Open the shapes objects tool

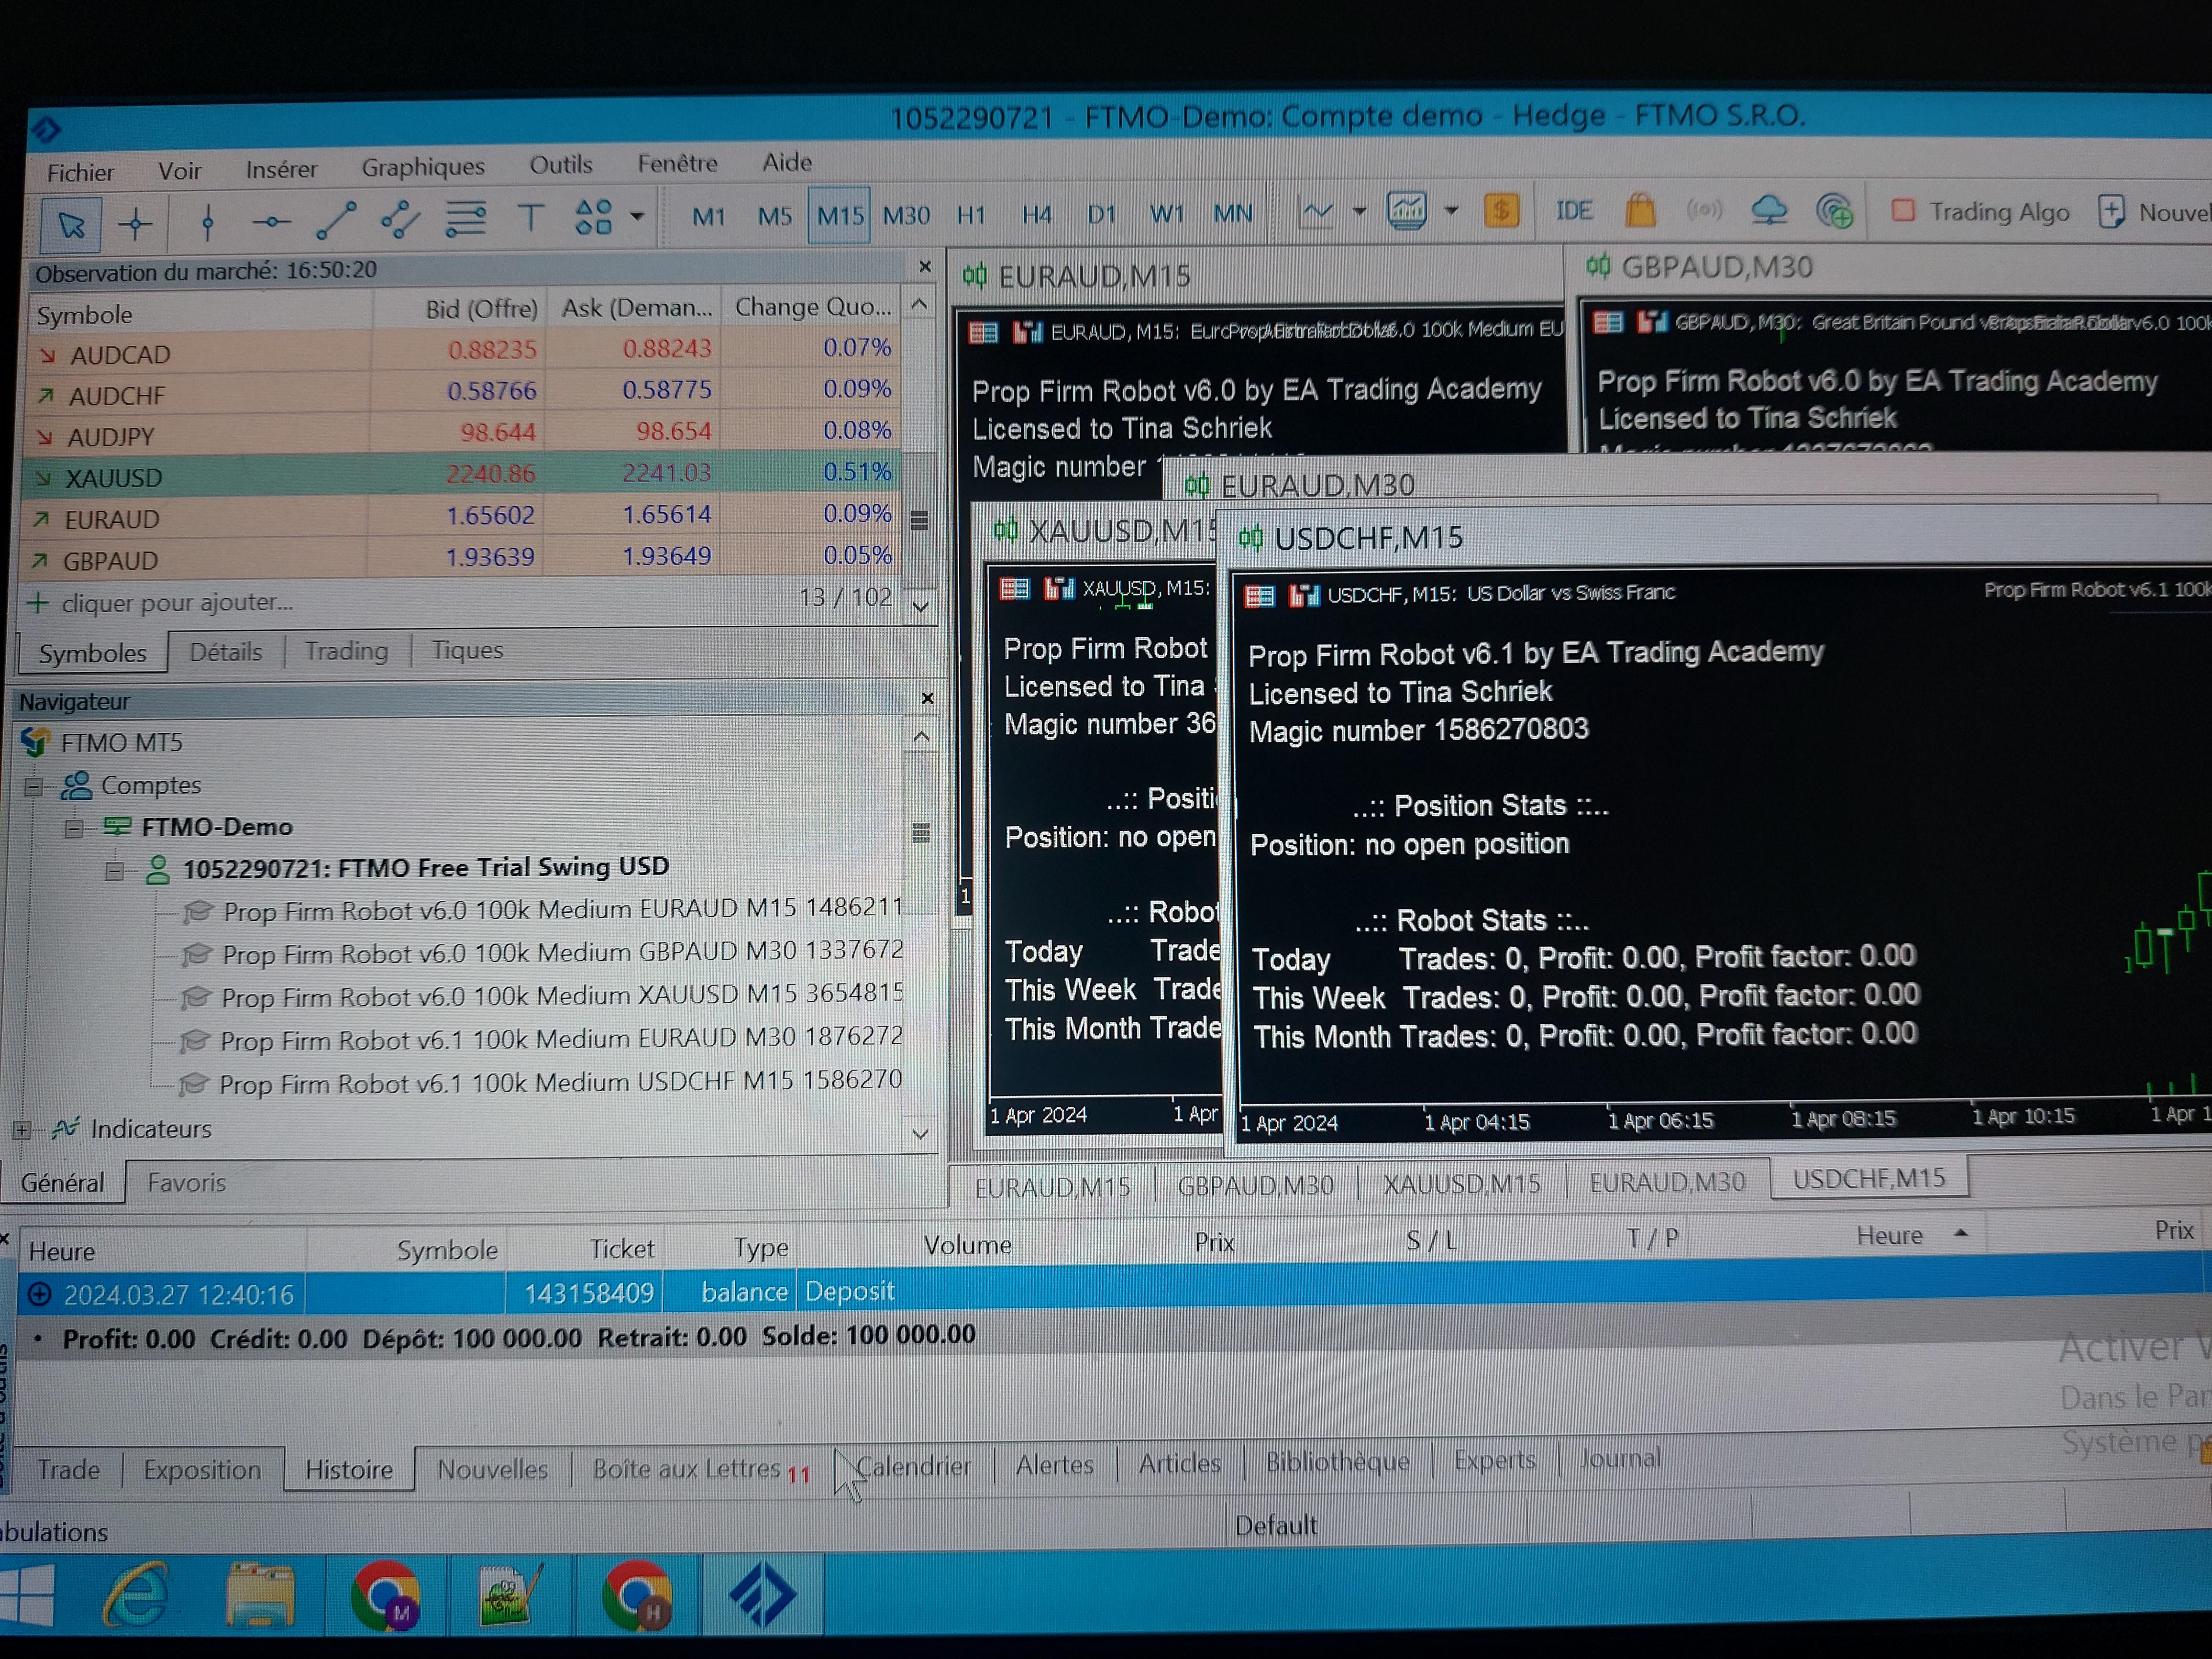(594, 217)
